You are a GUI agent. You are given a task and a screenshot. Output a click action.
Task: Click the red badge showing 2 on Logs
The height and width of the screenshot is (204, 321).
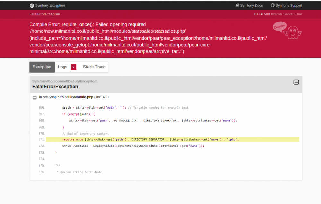tap(73, 67)
